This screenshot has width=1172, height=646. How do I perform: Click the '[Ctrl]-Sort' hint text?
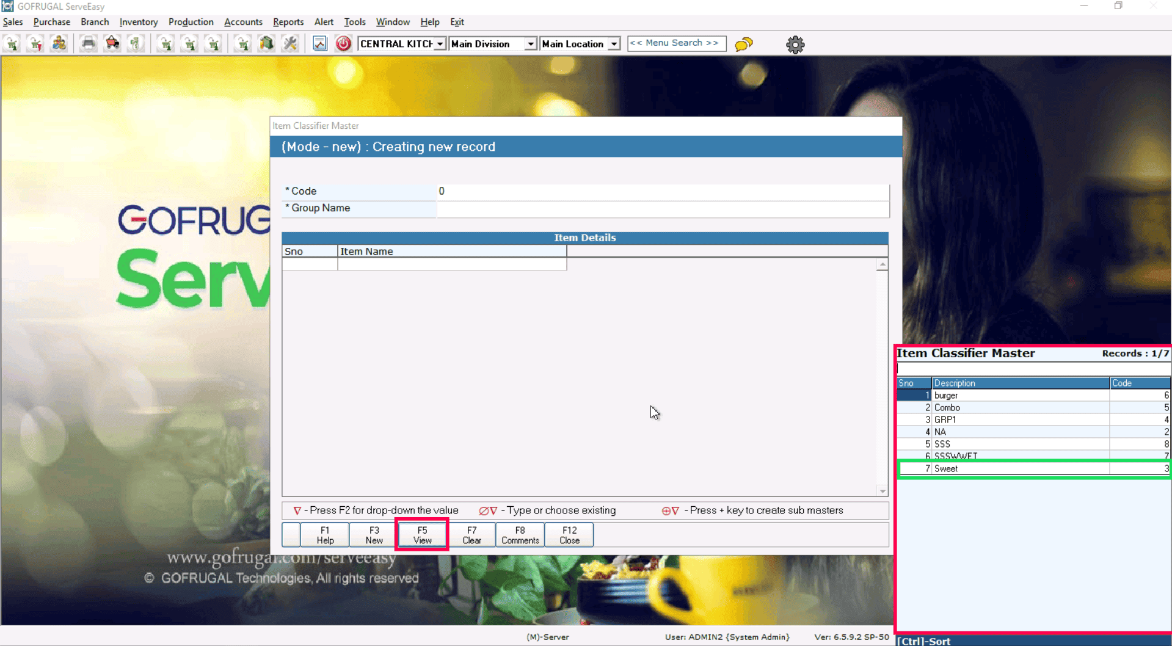click(x=923, y=641)
